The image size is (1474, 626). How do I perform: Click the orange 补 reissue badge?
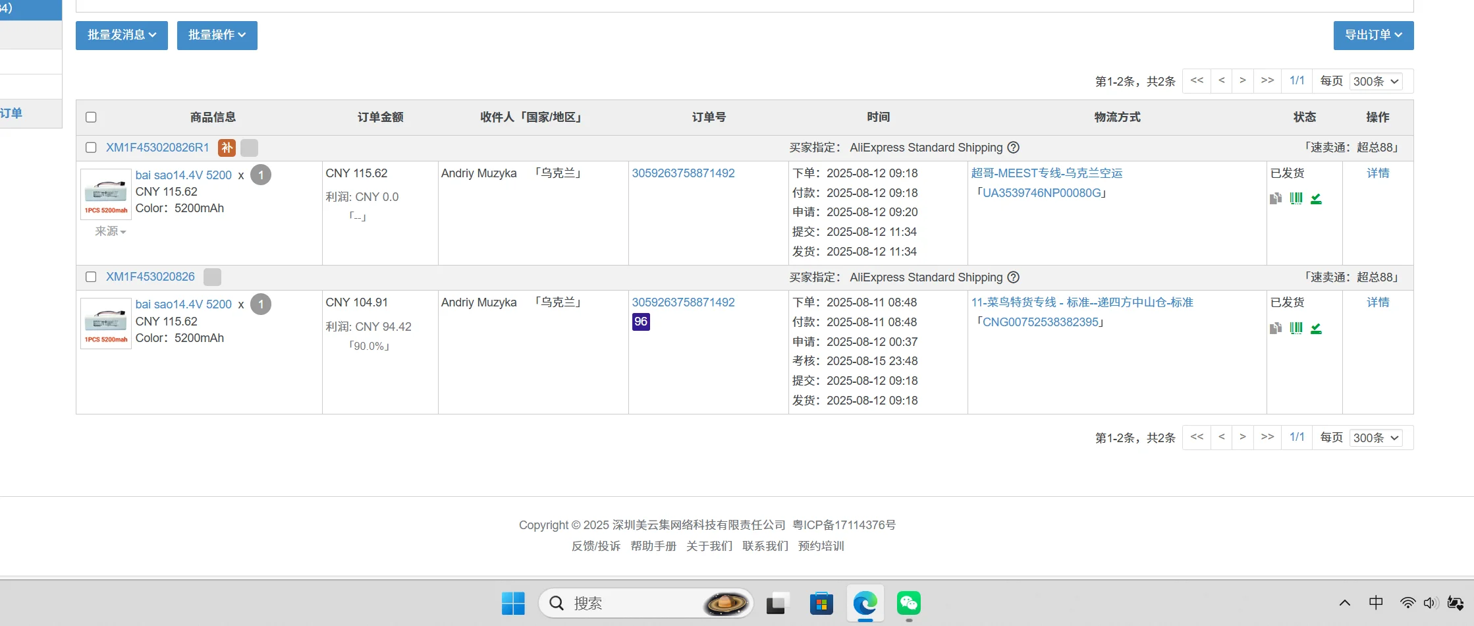coord(227,148)
